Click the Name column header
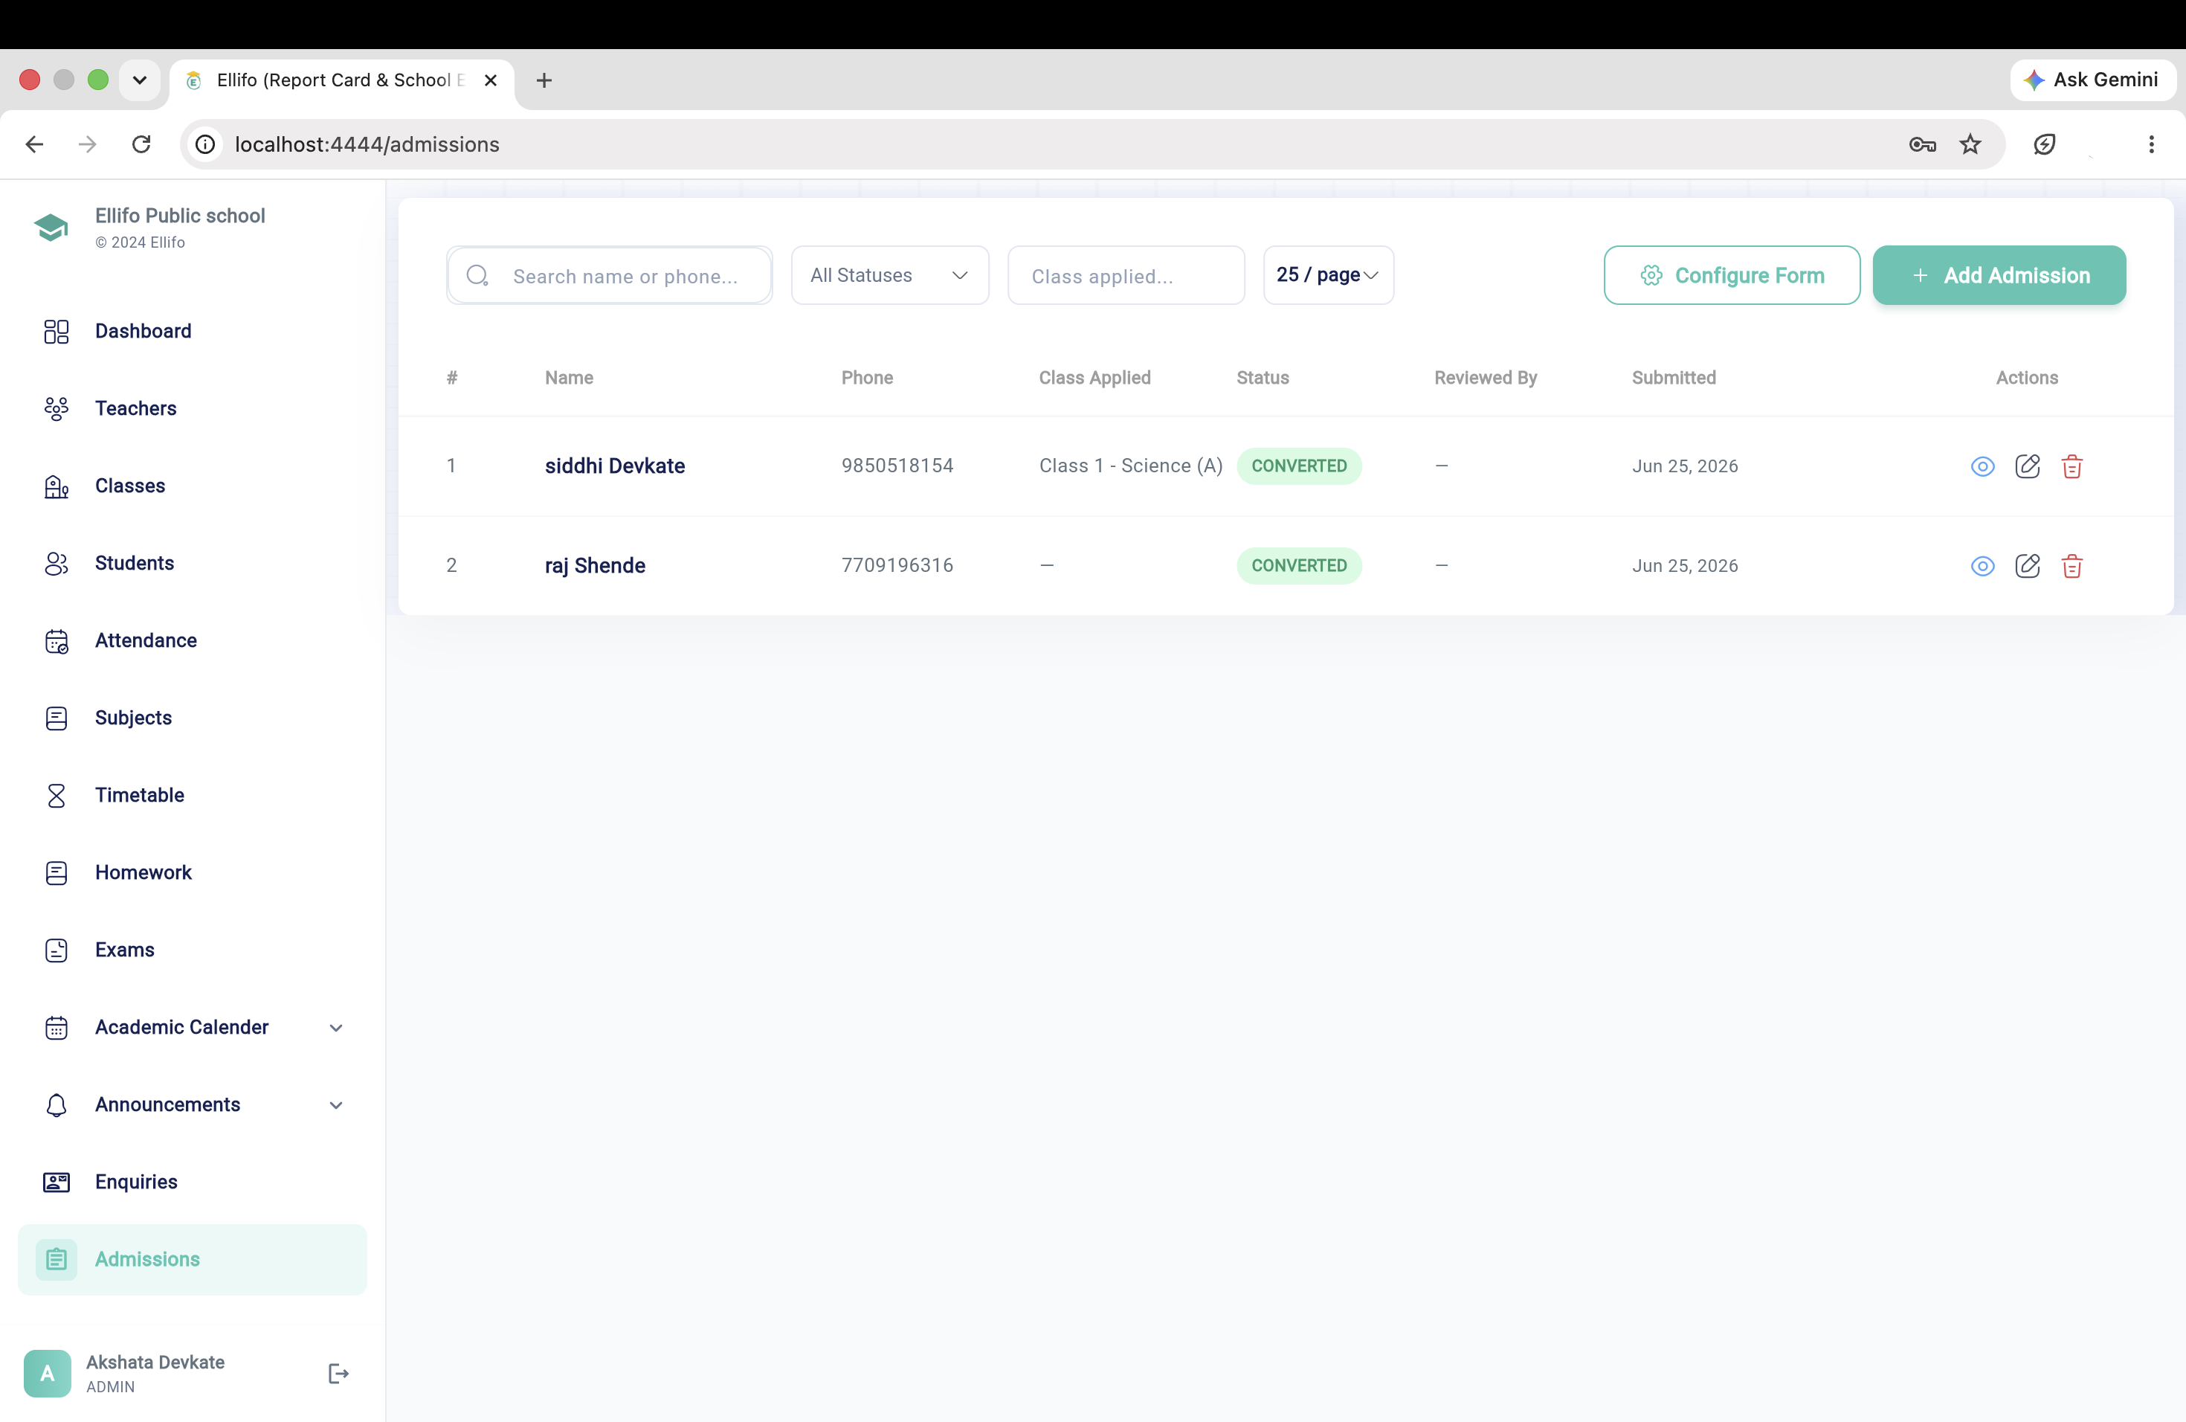 [x=569, y=379]
